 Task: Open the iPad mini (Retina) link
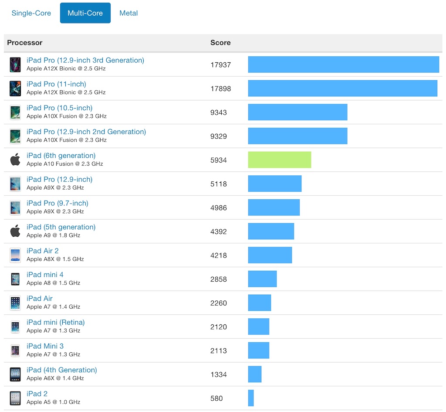[x=55, y=322]
